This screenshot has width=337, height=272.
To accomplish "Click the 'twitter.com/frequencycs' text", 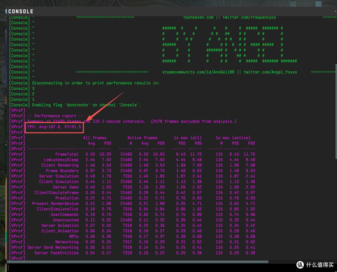I will [x=249, y=17].
